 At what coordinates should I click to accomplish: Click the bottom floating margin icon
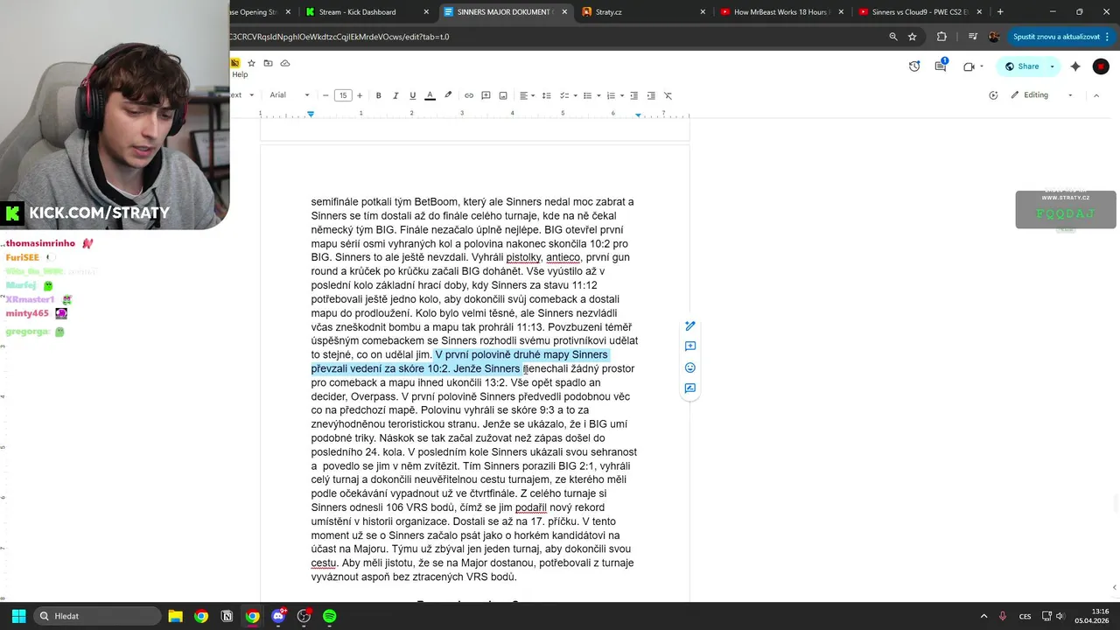point(690,388)
